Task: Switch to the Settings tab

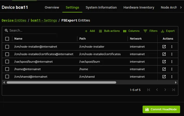Action: [x=72, y=8]
